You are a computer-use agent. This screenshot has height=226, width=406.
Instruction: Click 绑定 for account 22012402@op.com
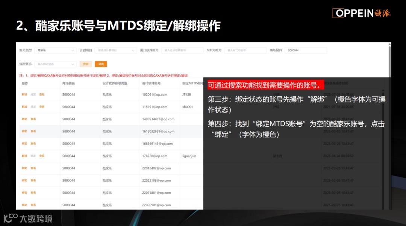[24, 168]
